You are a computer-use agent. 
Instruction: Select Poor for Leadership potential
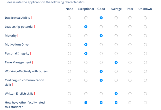click(x=130, y=27)
